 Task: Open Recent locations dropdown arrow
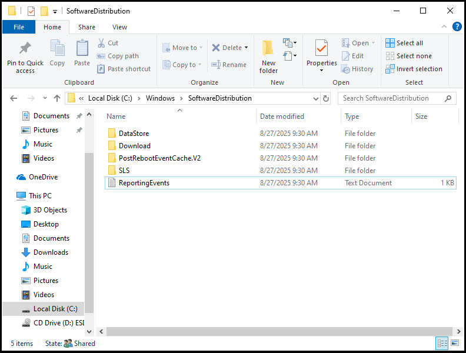(x=45, y=98)
